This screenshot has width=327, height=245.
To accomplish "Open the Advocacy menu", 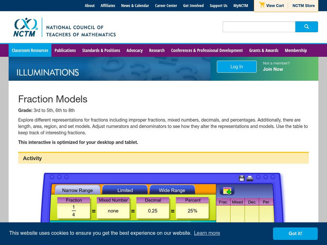I will 134,50.
